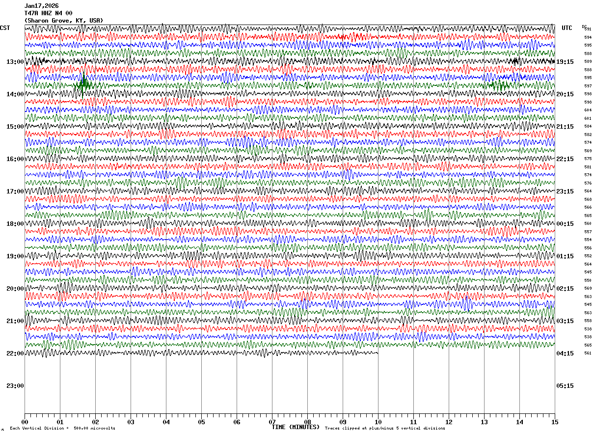Click the vertical division microvolts scale note
Image resolution: width=594 pixels, height=435 pixels.
[63, 429]
